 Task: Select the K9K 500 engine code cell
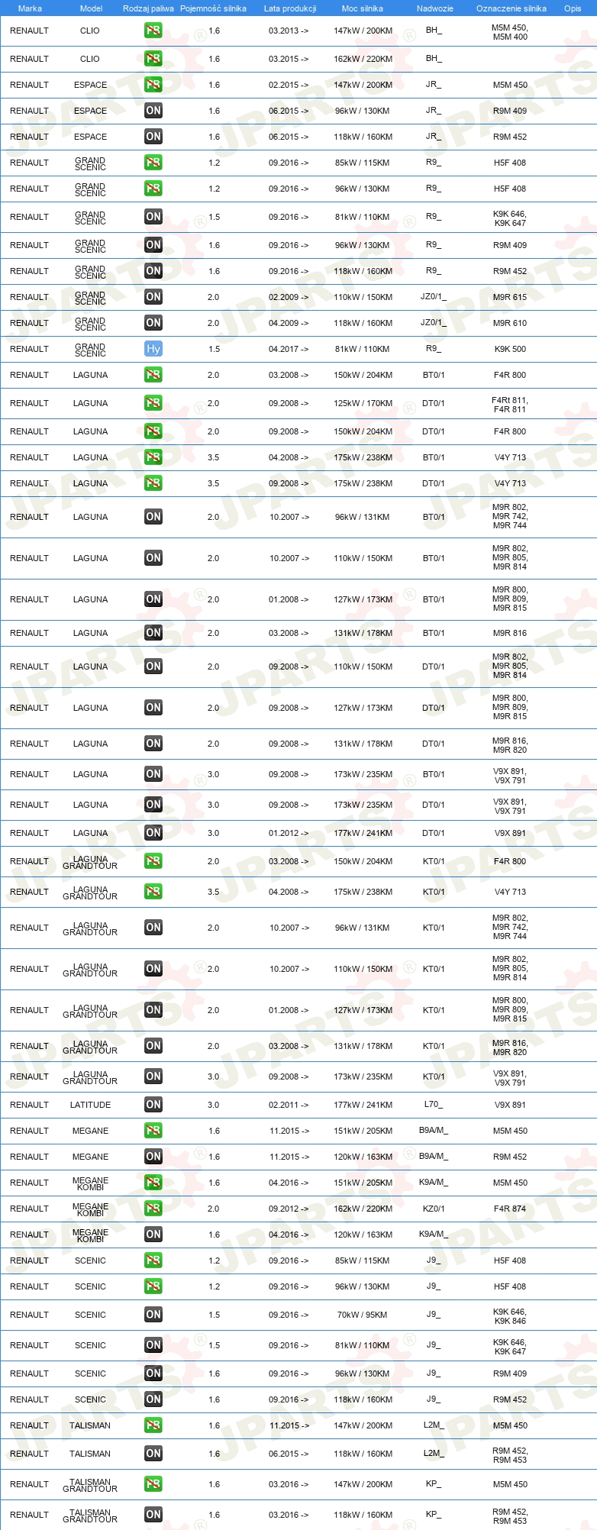coord(510,349)
